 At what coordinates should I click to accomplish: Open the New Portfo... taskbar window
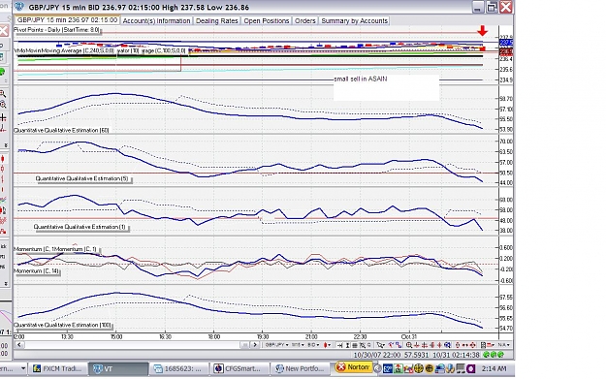coord(300,368)
